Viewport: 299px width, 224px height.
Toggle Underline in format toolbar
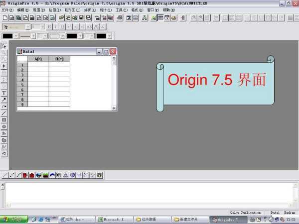tap(62, 27)
